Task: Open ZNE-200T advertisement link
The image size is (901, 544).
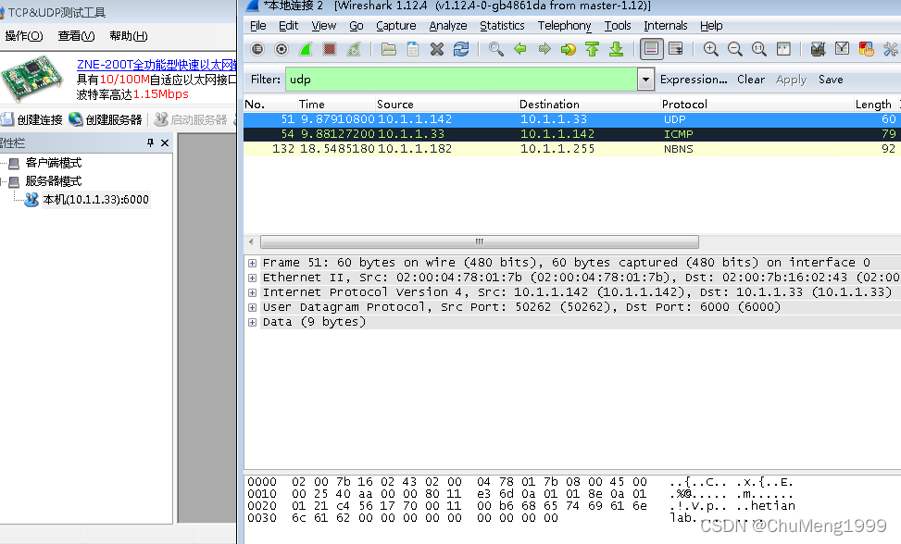Action: tap(156, 65)
